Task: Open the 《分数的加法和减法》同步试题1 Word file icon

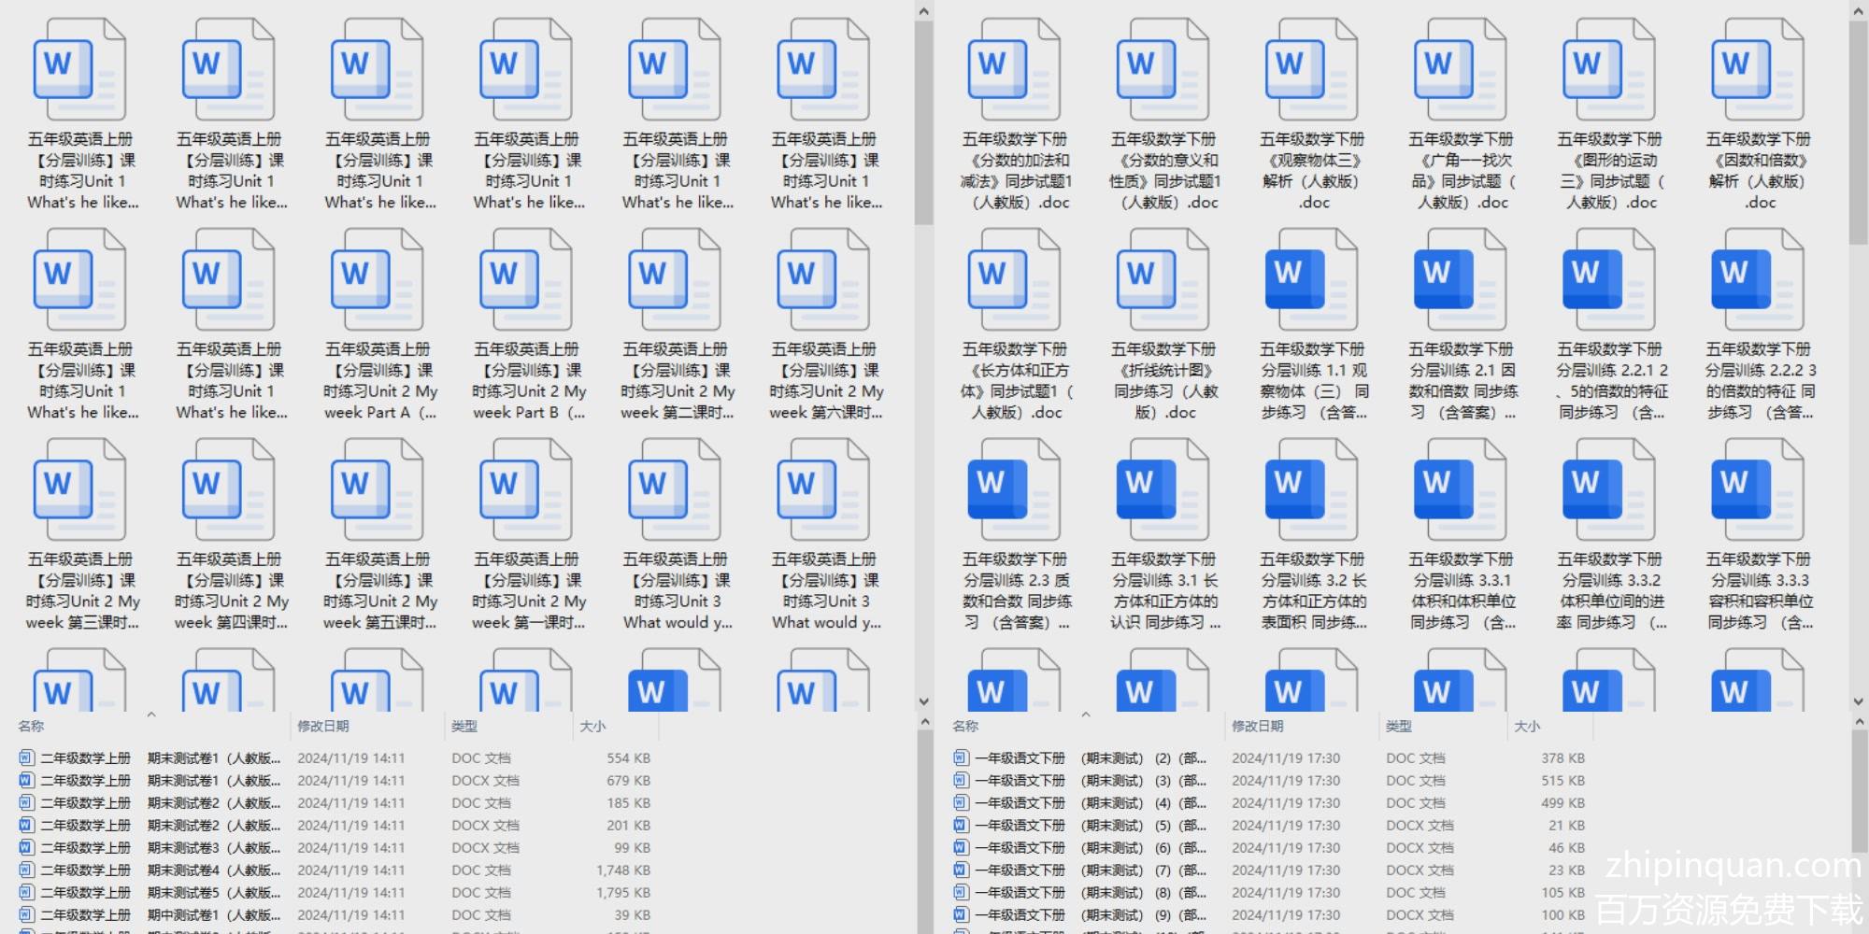Action: [1015, 70]
